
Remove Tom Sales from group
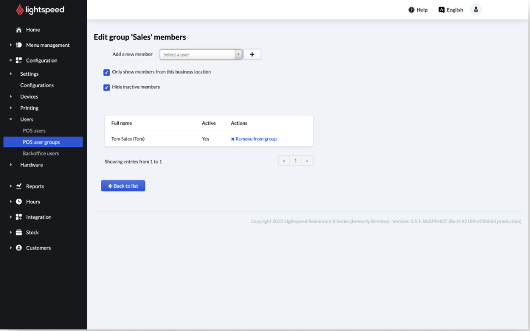pos(254,139)
